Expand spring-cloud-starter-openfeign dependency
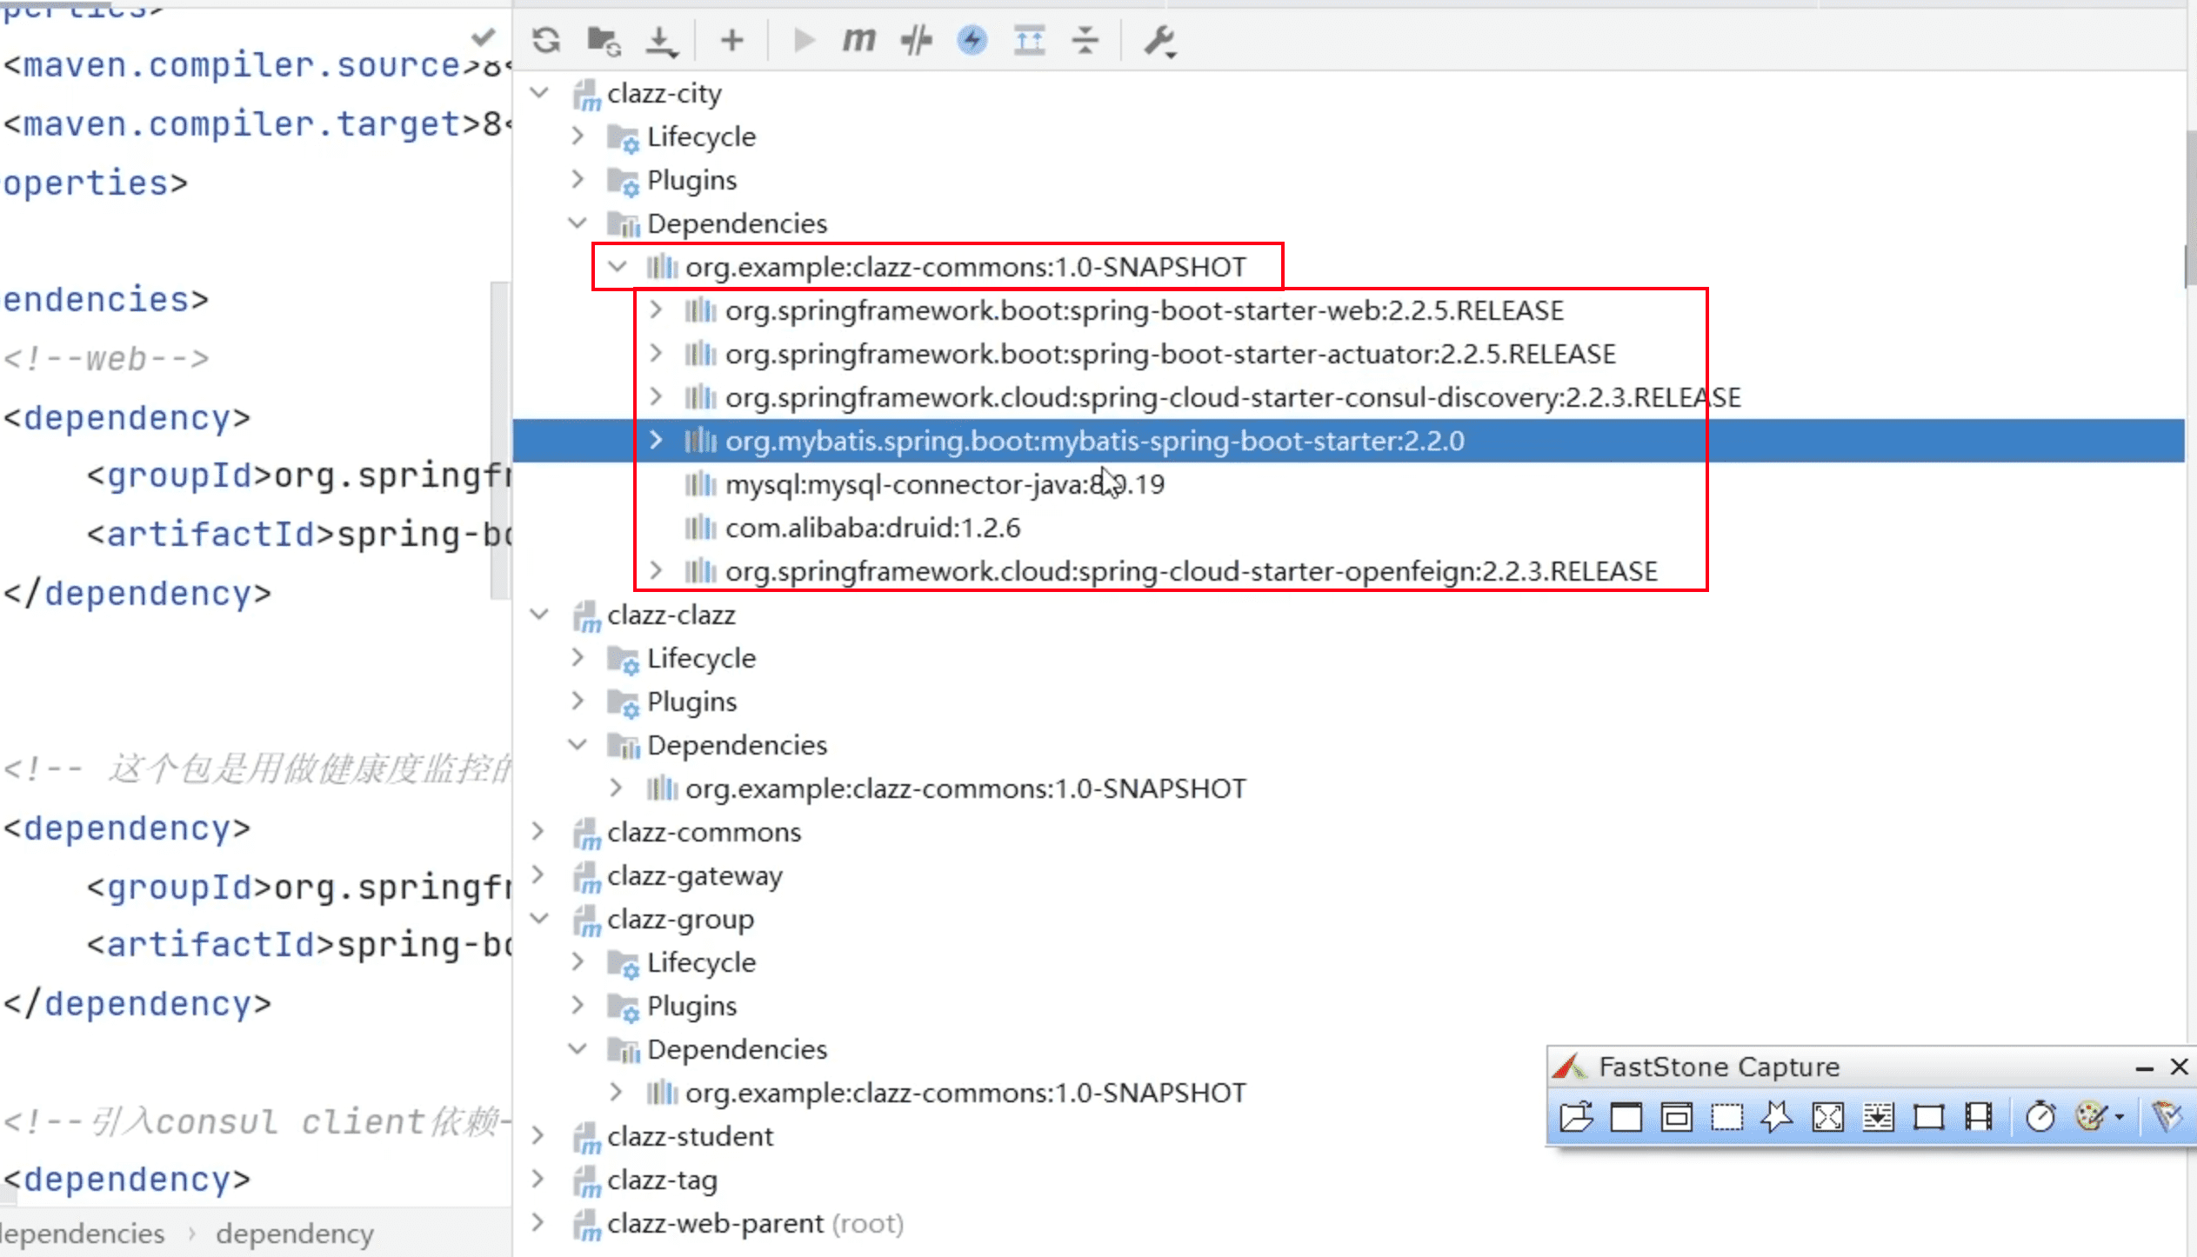This screenshot has width=2197, height=1257. pos(657,570)
